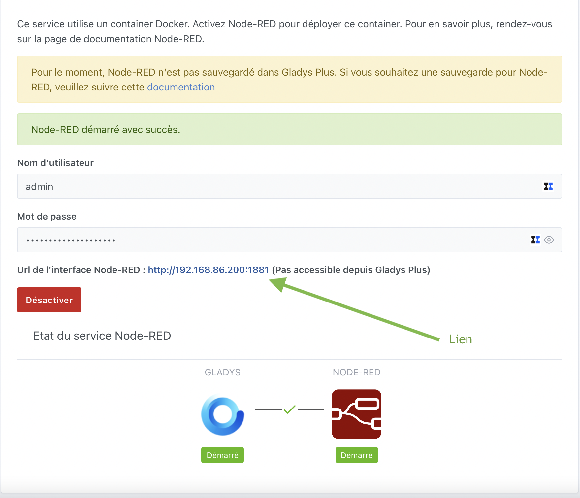The width and height of the screenshot is (580, 498).
Task: Click the Mot de passe field label
Action: [x=47, y=217]
